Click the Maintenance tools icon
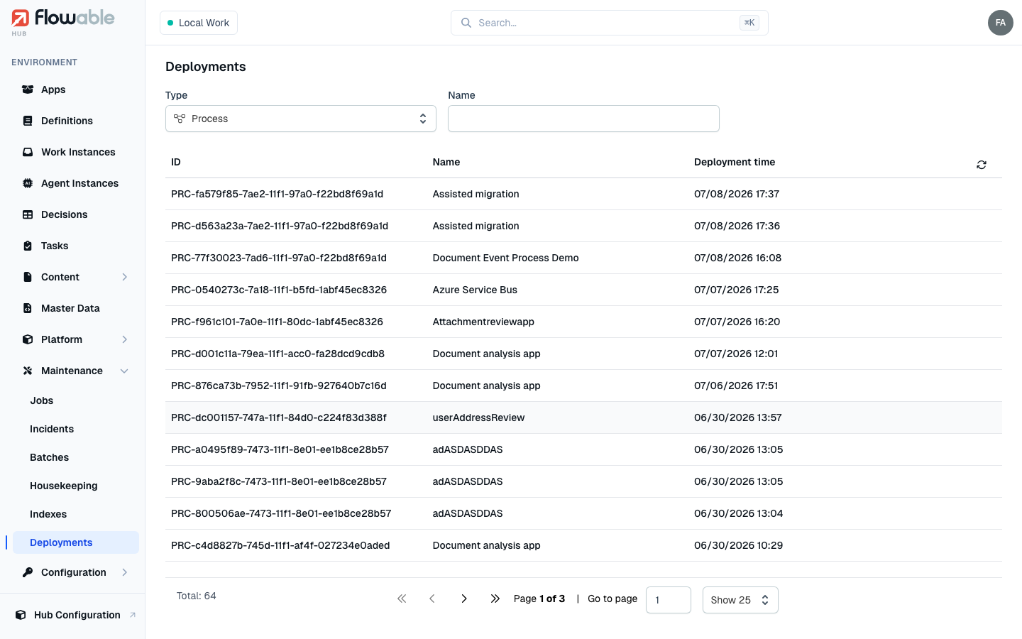The width and height of the screenshot is (1022, 639). coord(28,371)
